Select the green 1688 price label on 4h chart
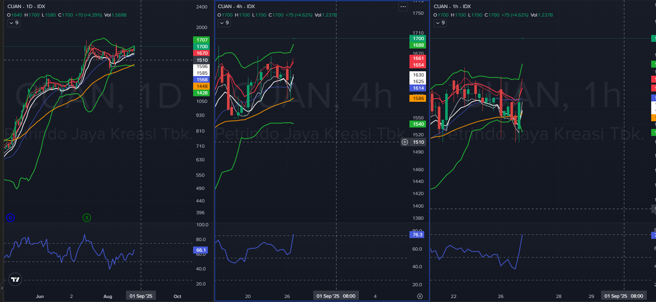656x302 pixels. (x=418, y=45)
